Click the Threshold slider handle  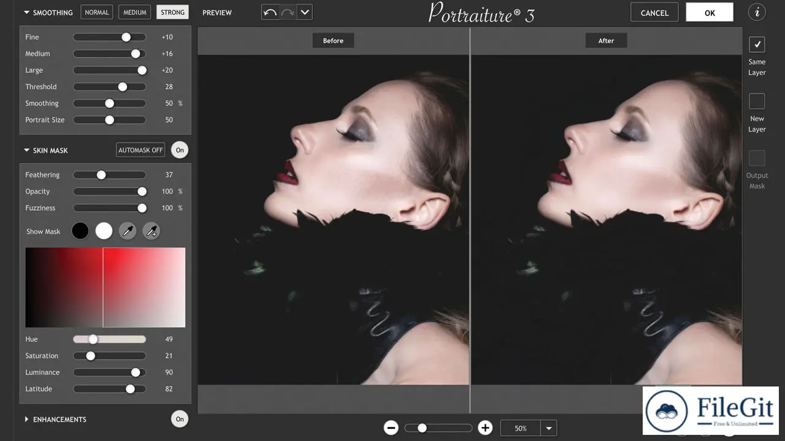point(123,87)
